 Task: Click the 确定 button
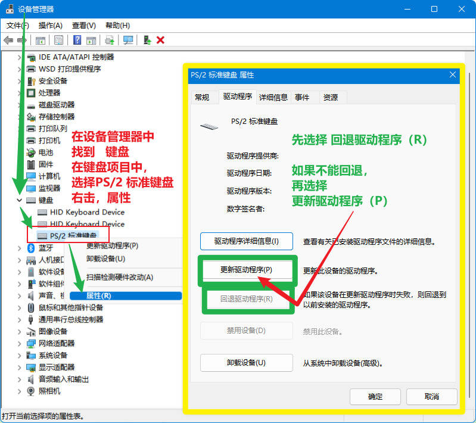coord(375,396)
